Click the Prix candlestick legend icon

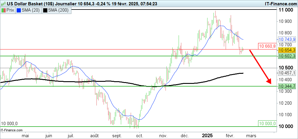coord(4,10)
